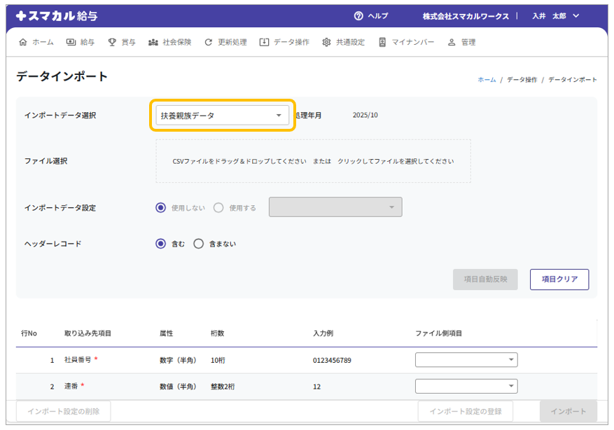Click the 更新処理 refresh icon
Image resolution: width=614 pixels, height=430 pixels.
tap(208, 42)
